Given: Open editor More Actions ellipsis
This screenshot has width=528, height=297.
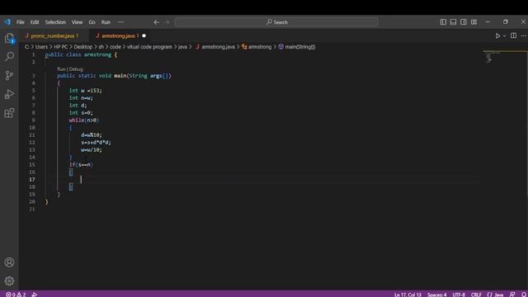Looking at the screenshot, I should (523, 35).
